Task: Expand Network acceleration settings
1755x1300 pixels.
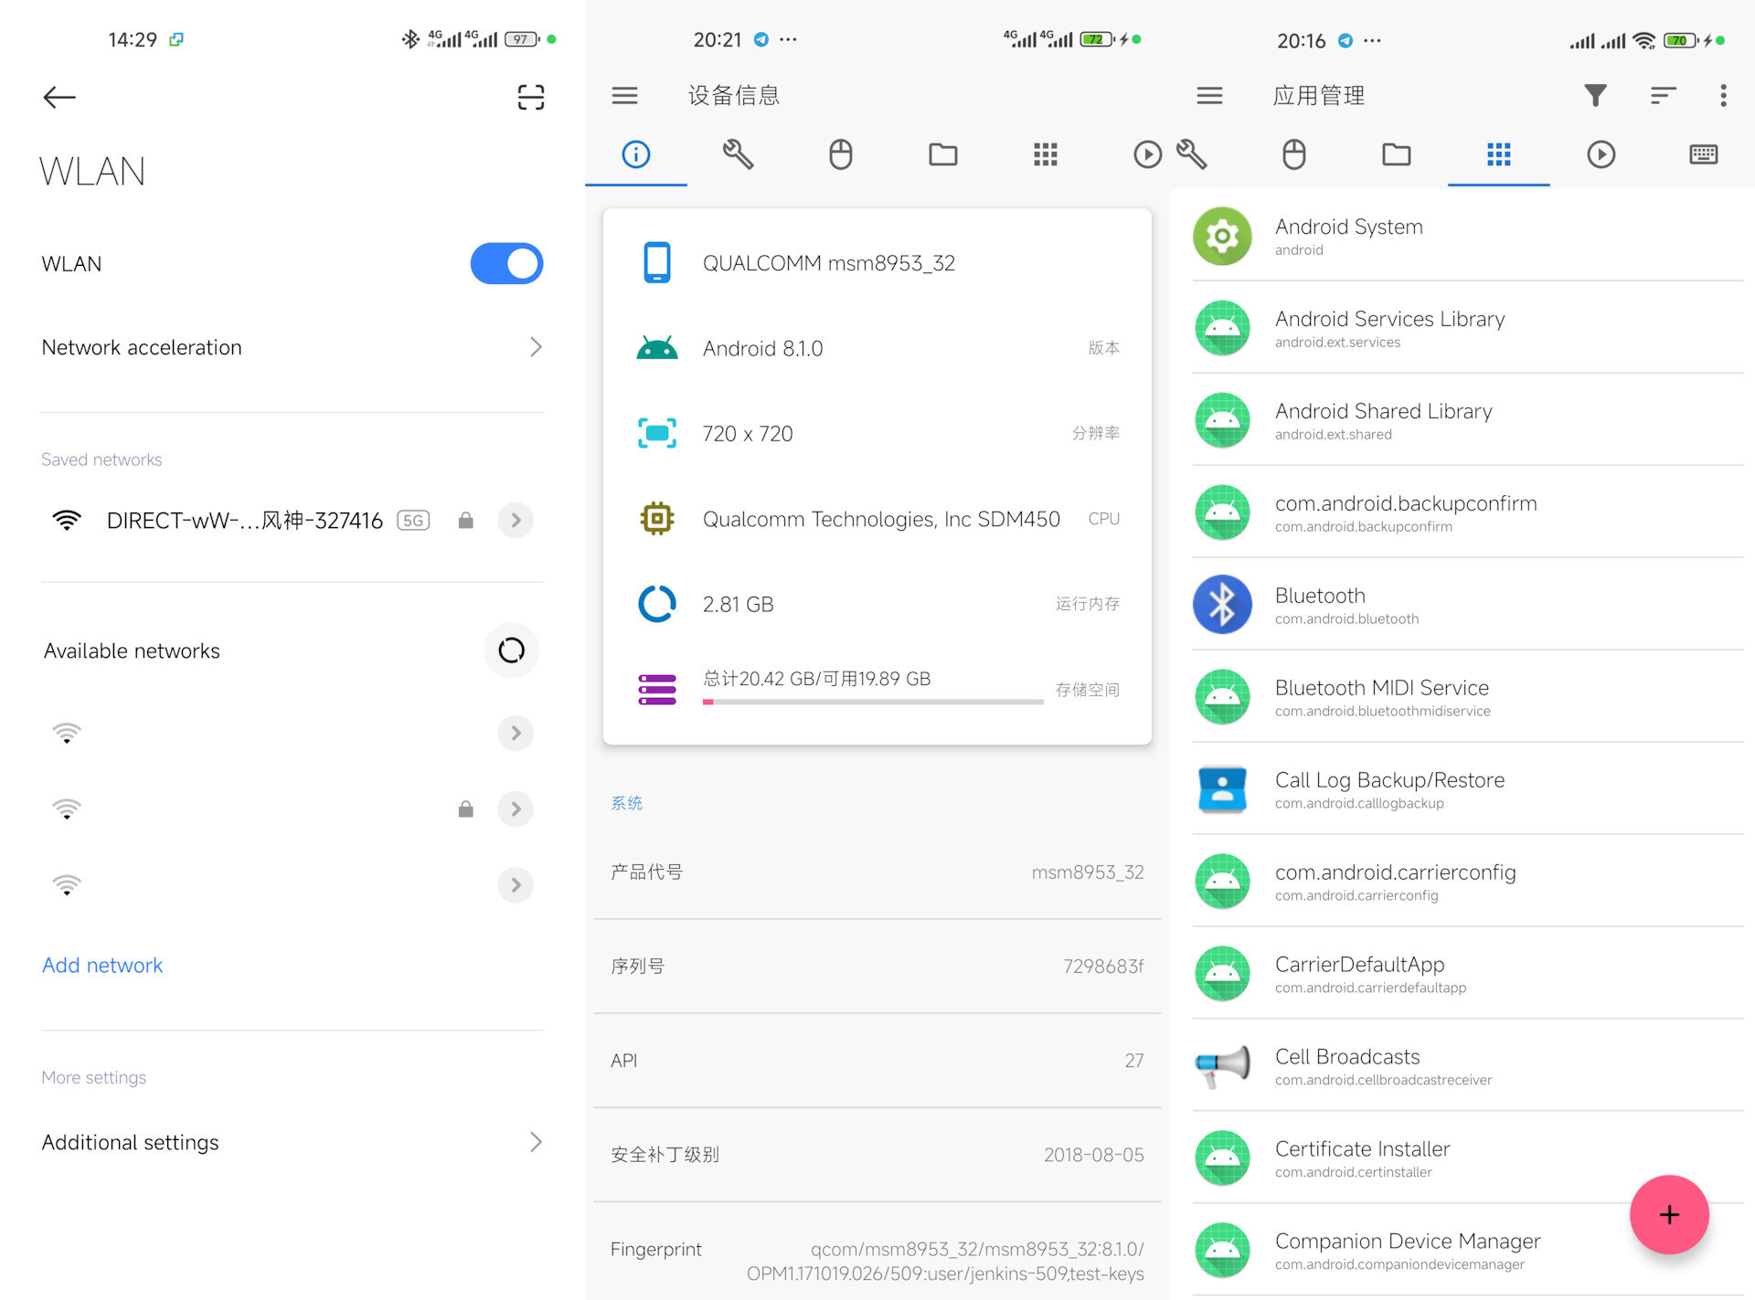Action: pos(292,347)
